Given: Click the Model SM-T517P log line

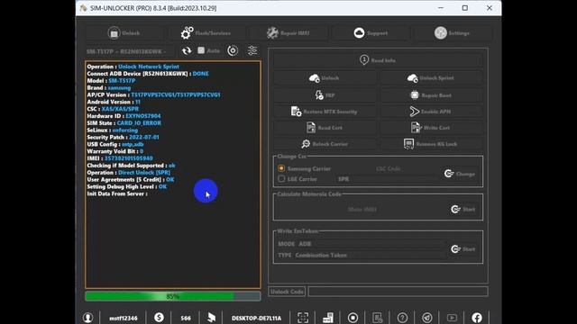Looking at the screenshot, I should click(111, 81).
